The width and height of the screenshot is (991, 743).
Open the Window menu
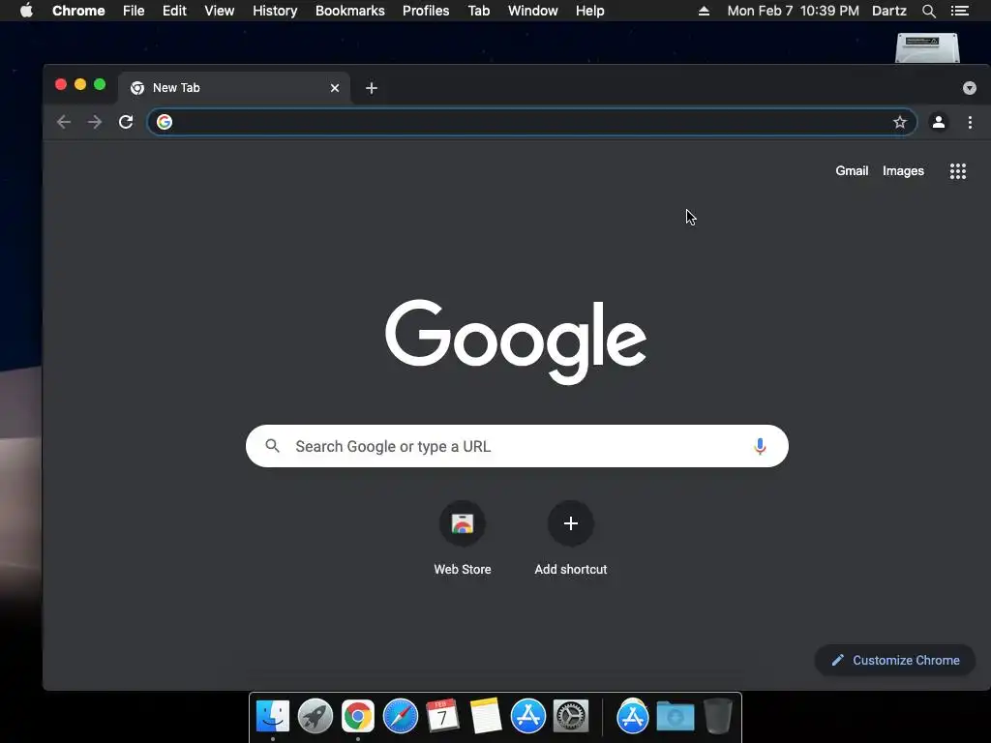pos(533,11)
